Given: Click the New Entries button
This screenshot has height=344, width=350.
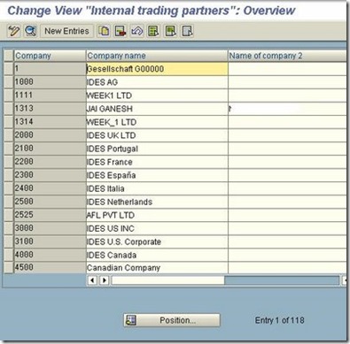Looking at the screenshot, I should click(x=66, y=31).
